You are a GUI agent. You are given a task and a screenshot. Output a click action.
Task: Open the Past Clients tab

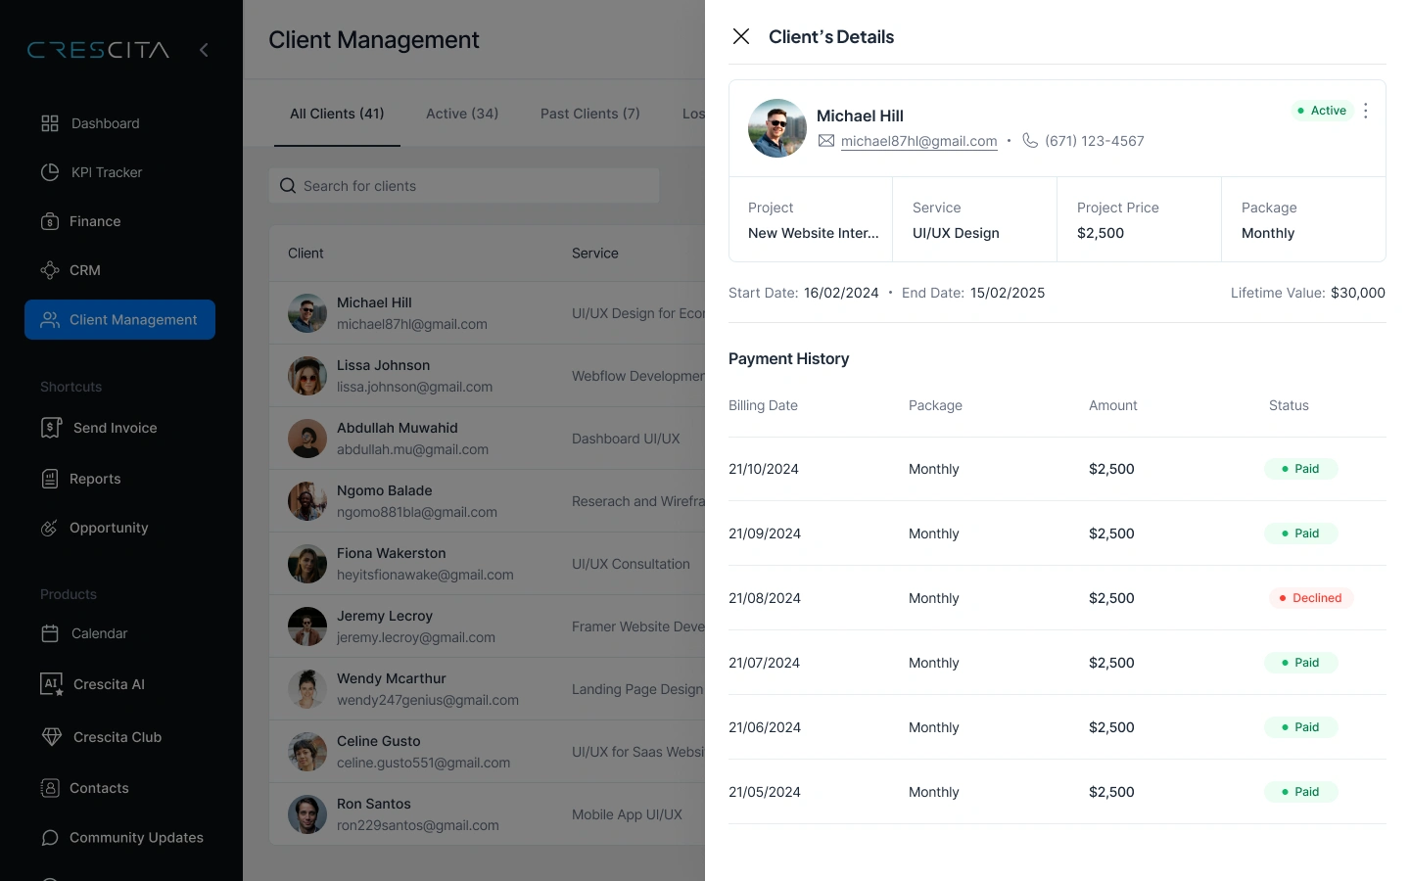tap(589, 114)
